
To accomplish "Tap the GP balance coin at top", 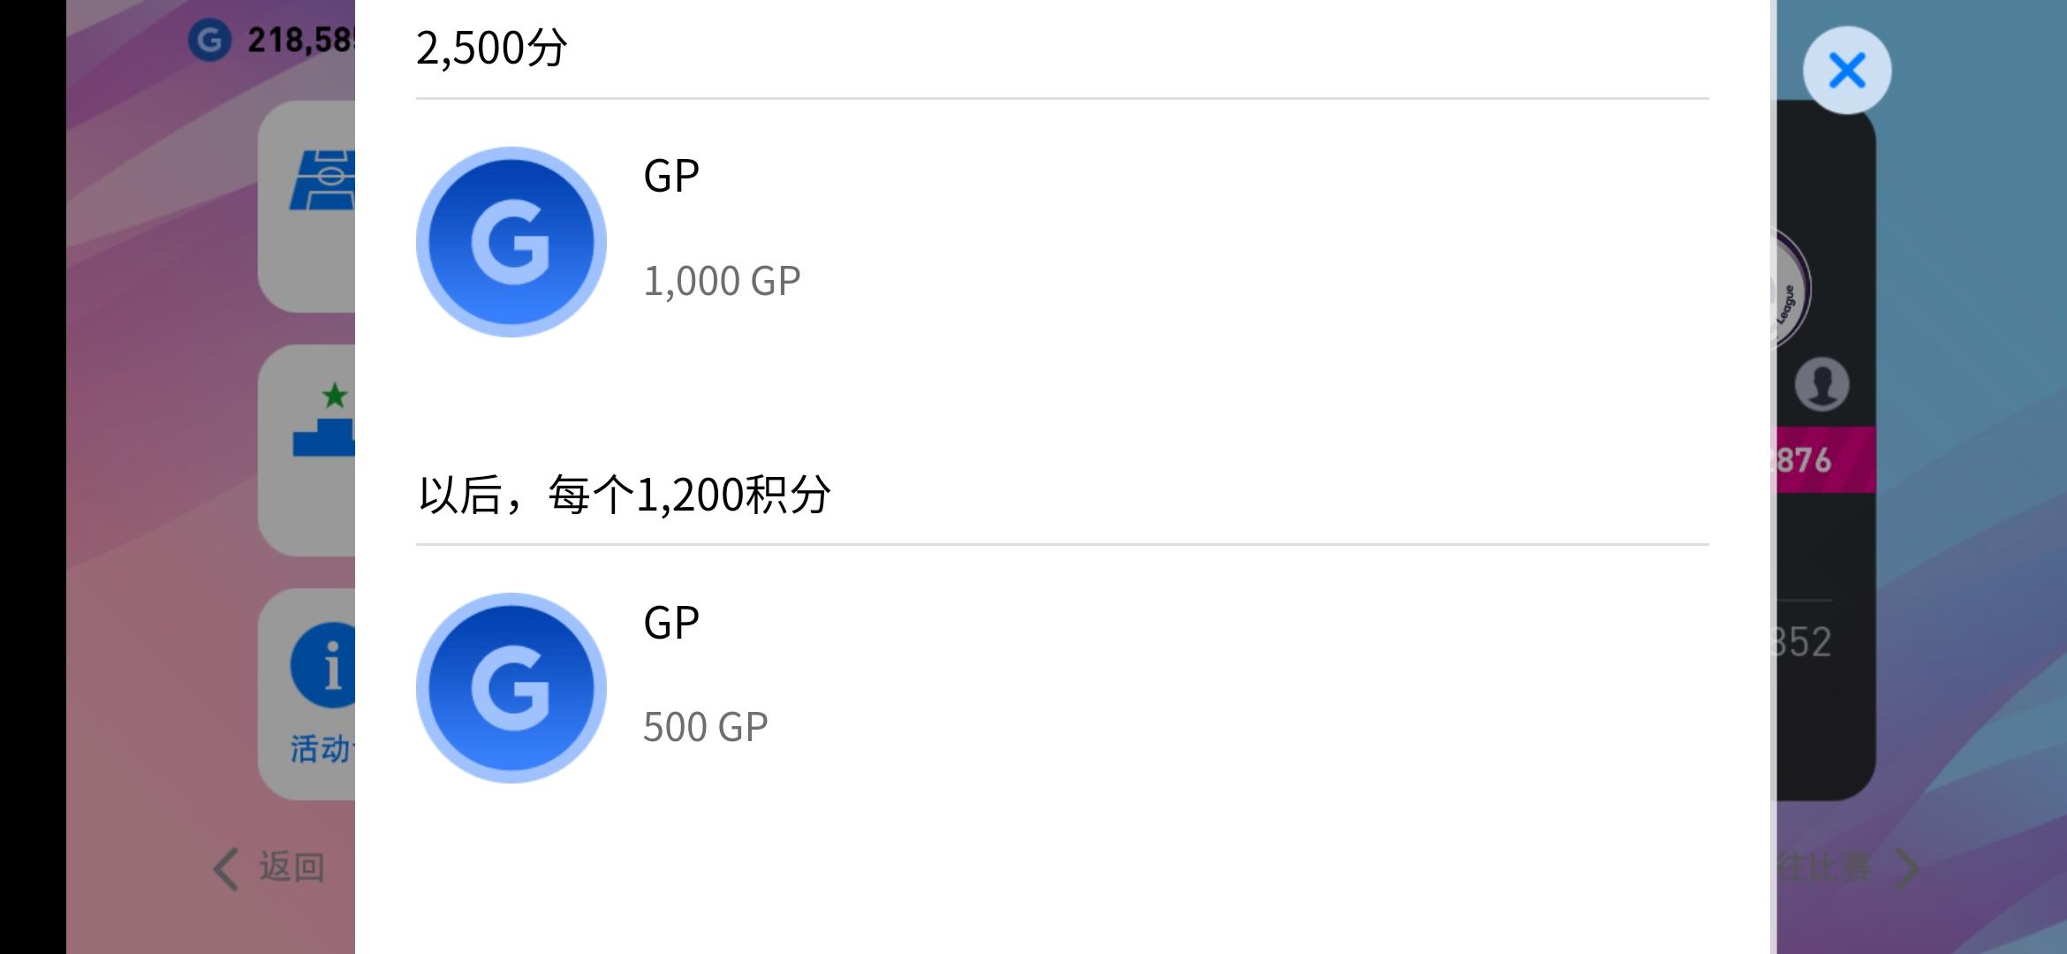I will pyautogui.click(x=209, y=40).
